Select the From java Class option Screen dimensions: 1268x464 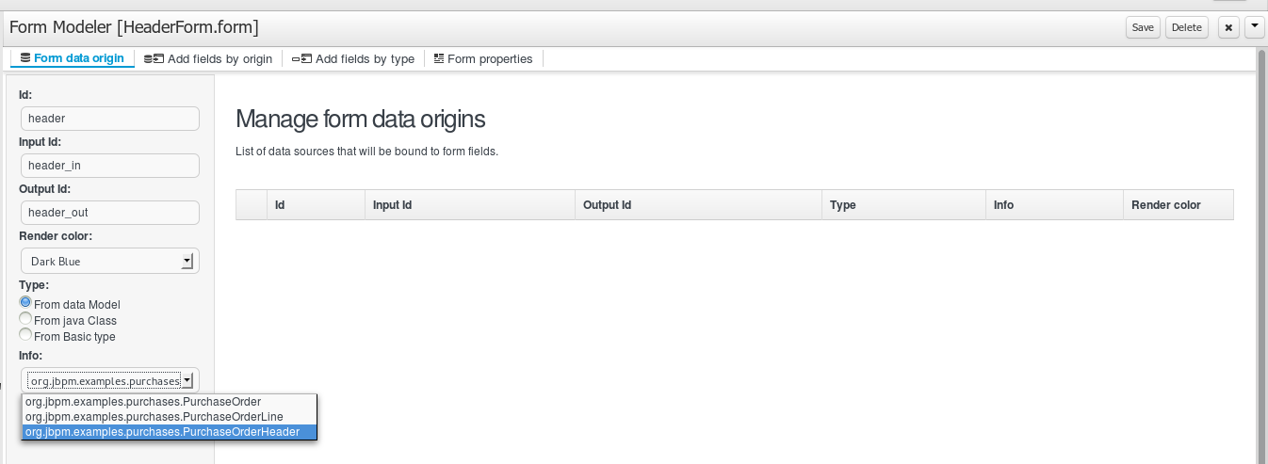tap(25, 320)
